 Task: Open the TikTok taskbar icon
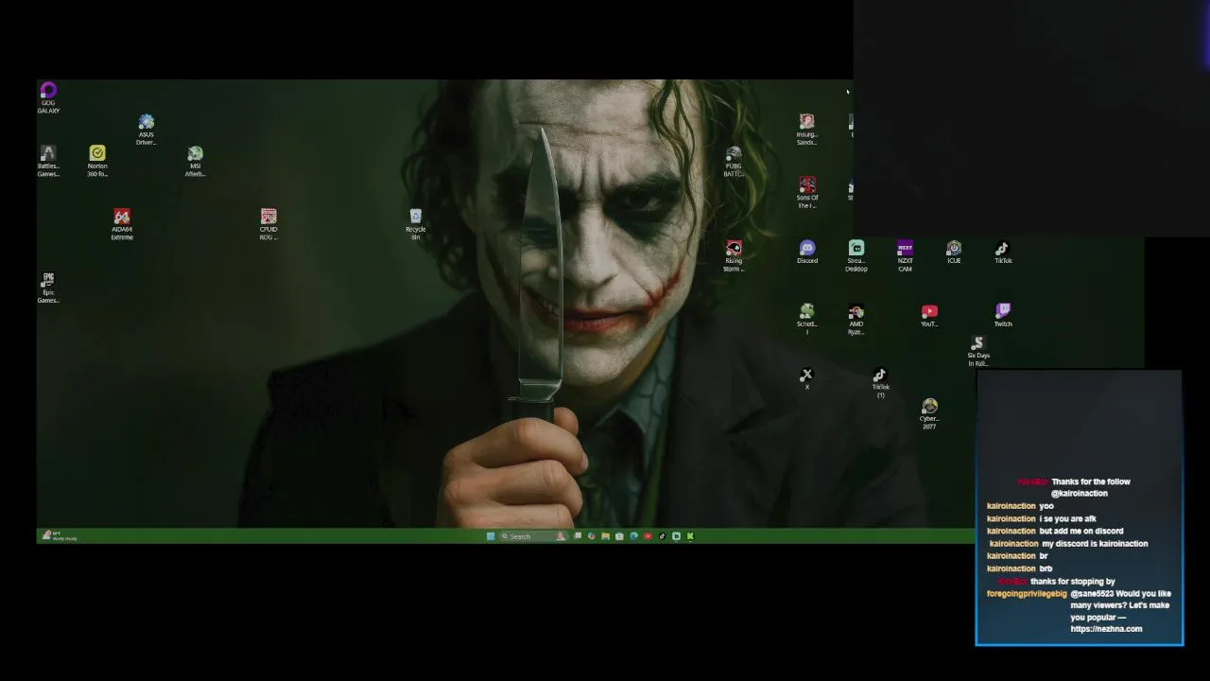click(x=662, y=536)
